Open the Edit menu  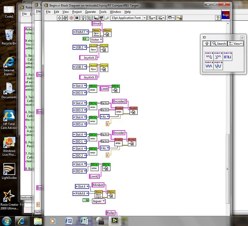click(x=56, y=12)
